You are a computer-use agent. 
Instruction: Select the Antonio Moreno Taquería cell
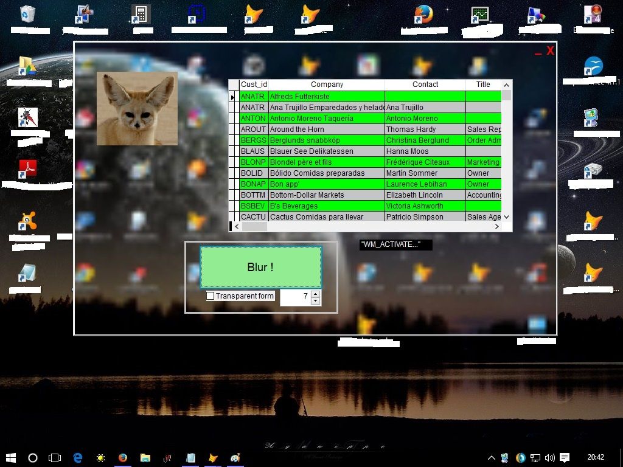(x=327, y=119)
